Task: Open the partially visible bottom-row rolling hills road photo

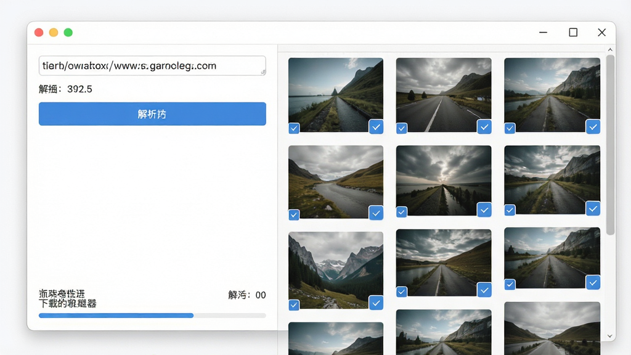Action: click(x=552, y=328)
